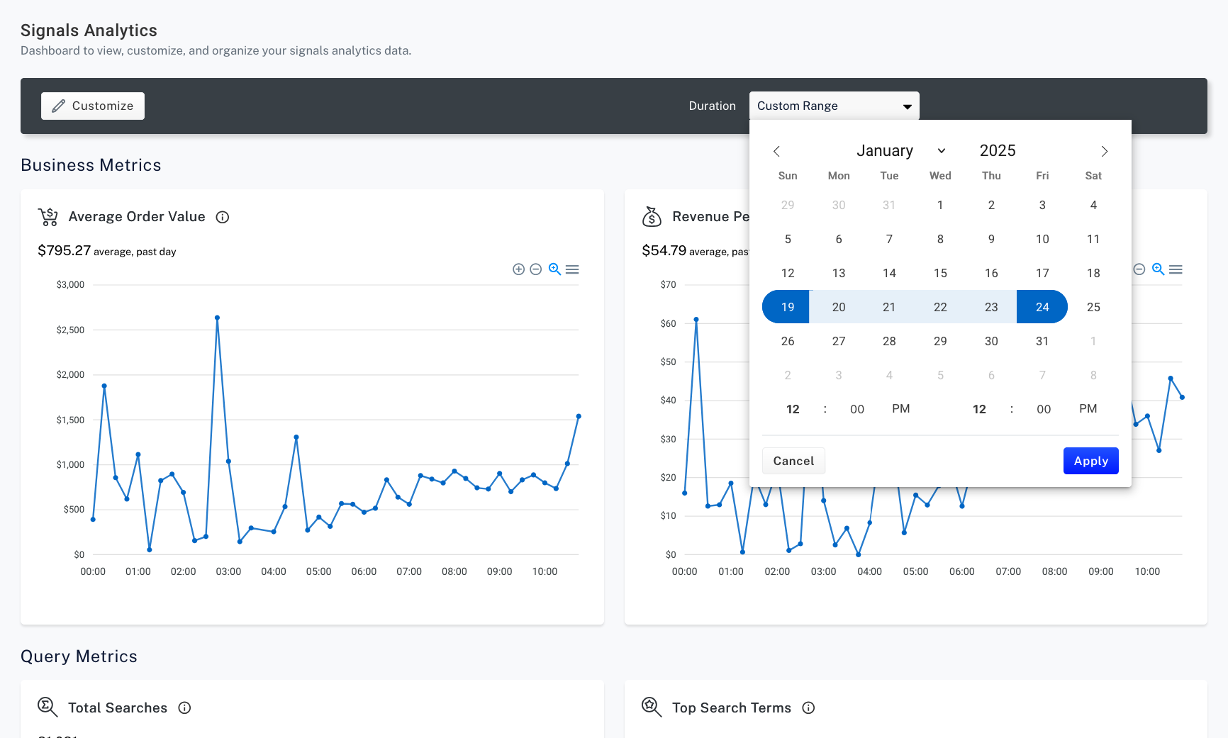Viewport: 1228px width, 738px height.
Task: Zoom out on Revenue chart
Action: click(1139, 269)
